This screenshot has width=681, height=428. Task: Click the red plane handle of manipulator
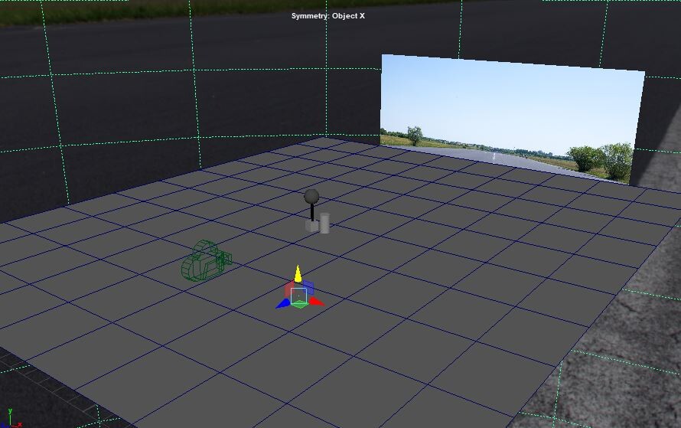pos(288,289)
